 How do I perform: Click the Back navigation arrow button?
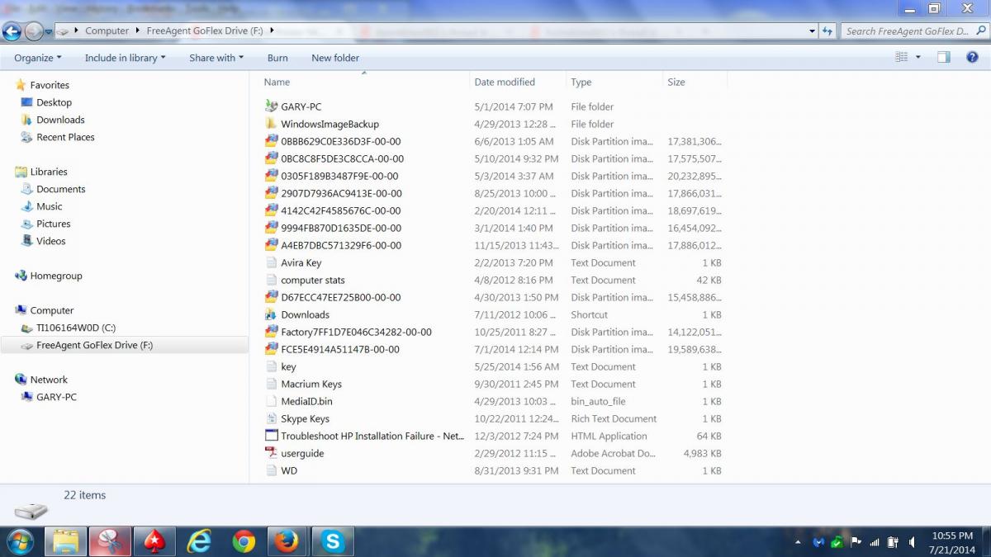[12, 31]
